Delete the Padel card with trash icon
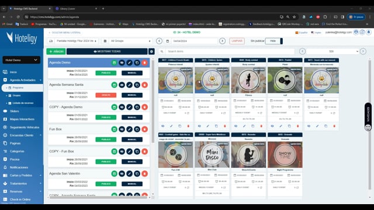Viewport: 374px width, 210px height. click(x=297, y=126)
